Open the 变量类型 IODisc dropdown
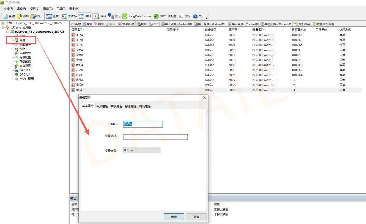Screen dimensions: 366x224 [x=142, y=150]
